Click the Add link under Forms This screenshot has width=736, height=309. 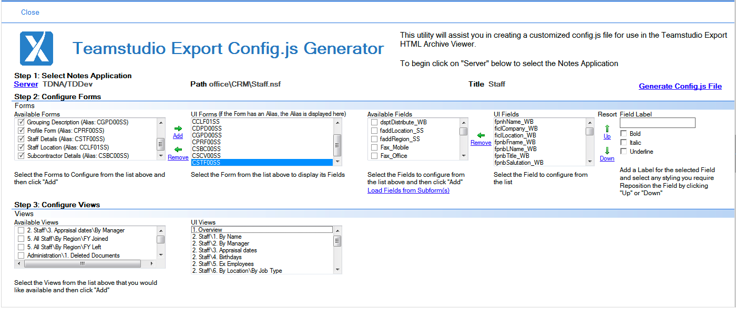pyautogui.click(x=178, y=136)
